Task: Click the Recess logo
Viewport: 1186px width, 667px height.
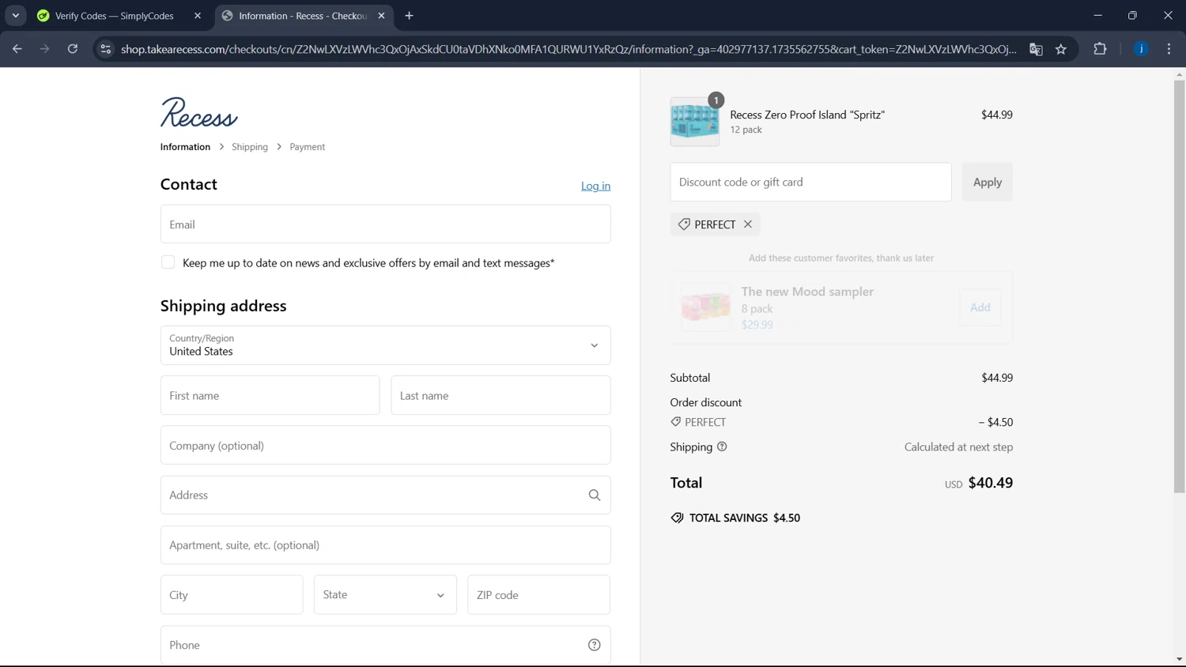Action: 198,113
